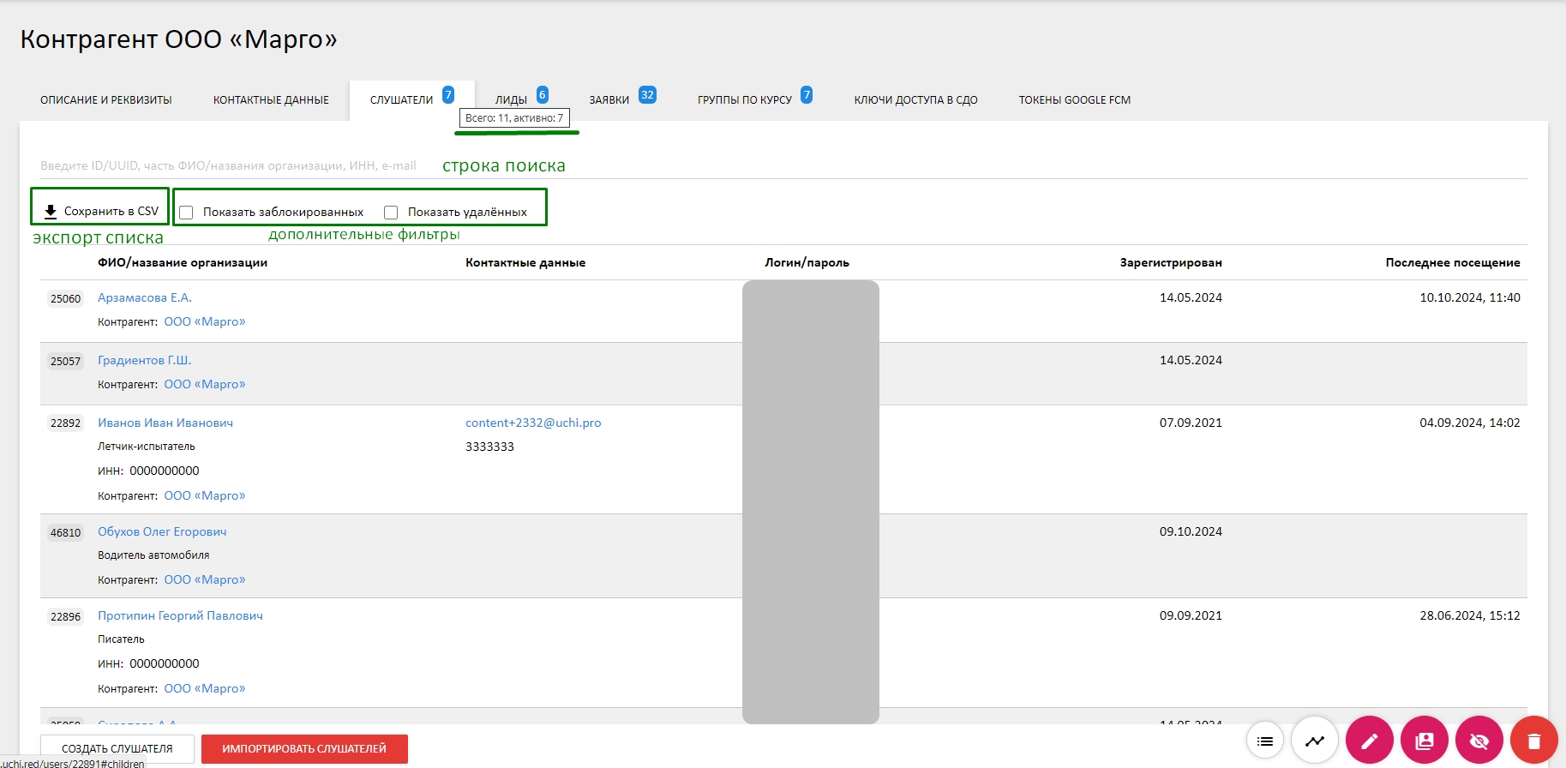
Task: Click Создать слушателя button
Action: tap(117, 748)
